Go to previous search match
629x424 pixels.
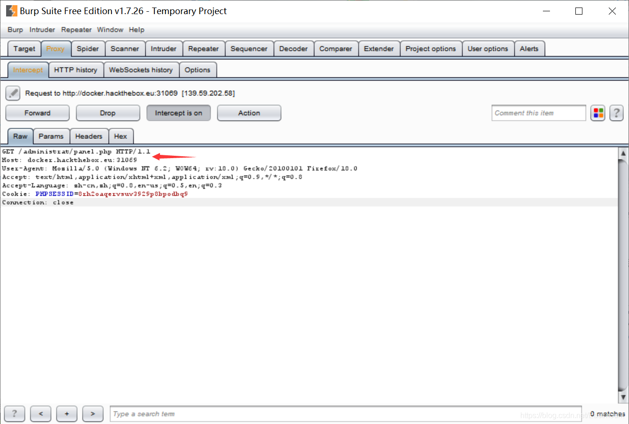[41, 414]
